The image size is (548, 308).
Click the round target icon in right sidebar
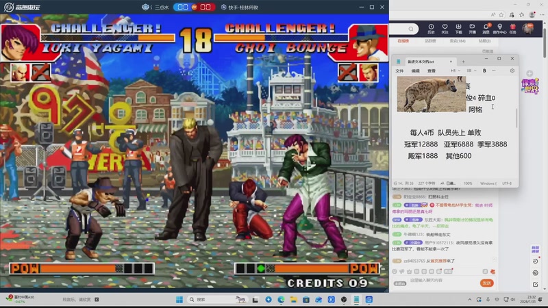pyautogui.click(x=535, y=272)
